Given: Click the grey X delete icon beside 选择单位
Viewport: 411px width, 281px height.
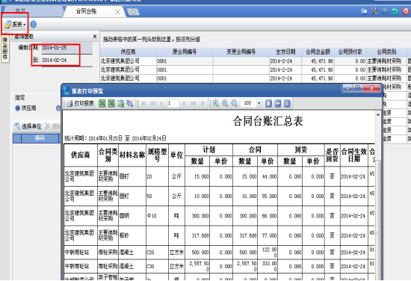Looking at the screenshot, I should click(47, 126).
